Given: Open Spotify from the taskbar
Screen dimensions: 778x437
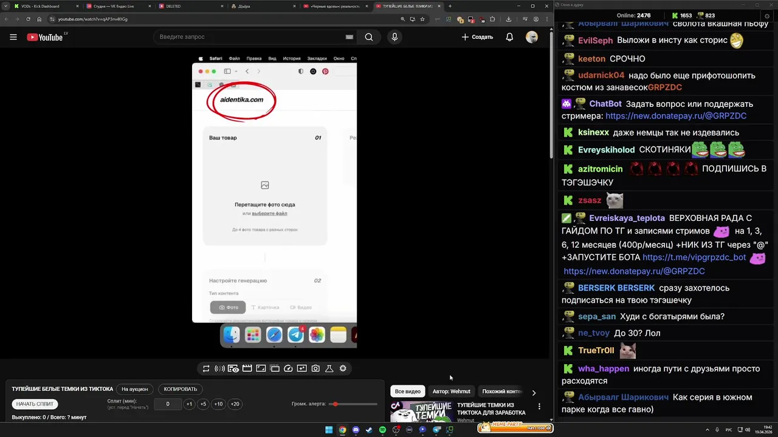Looking at the screenshot, I should pos(382,430).
